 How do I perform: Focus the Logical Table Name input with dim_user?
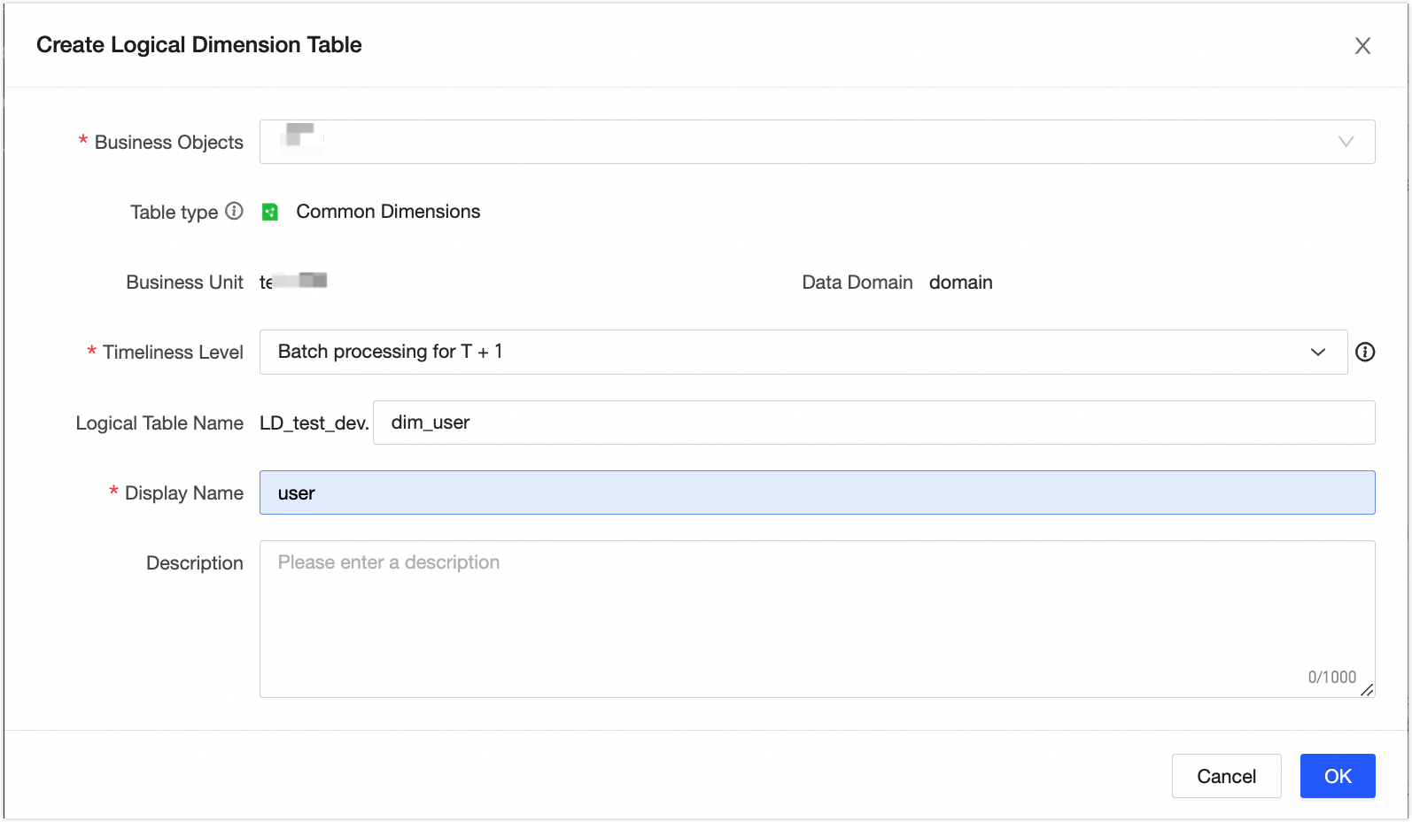coord(873,423)
